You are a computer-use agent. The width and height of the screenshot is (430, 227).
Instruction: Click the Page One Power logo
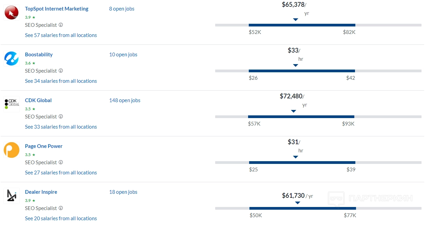point(12,150)
